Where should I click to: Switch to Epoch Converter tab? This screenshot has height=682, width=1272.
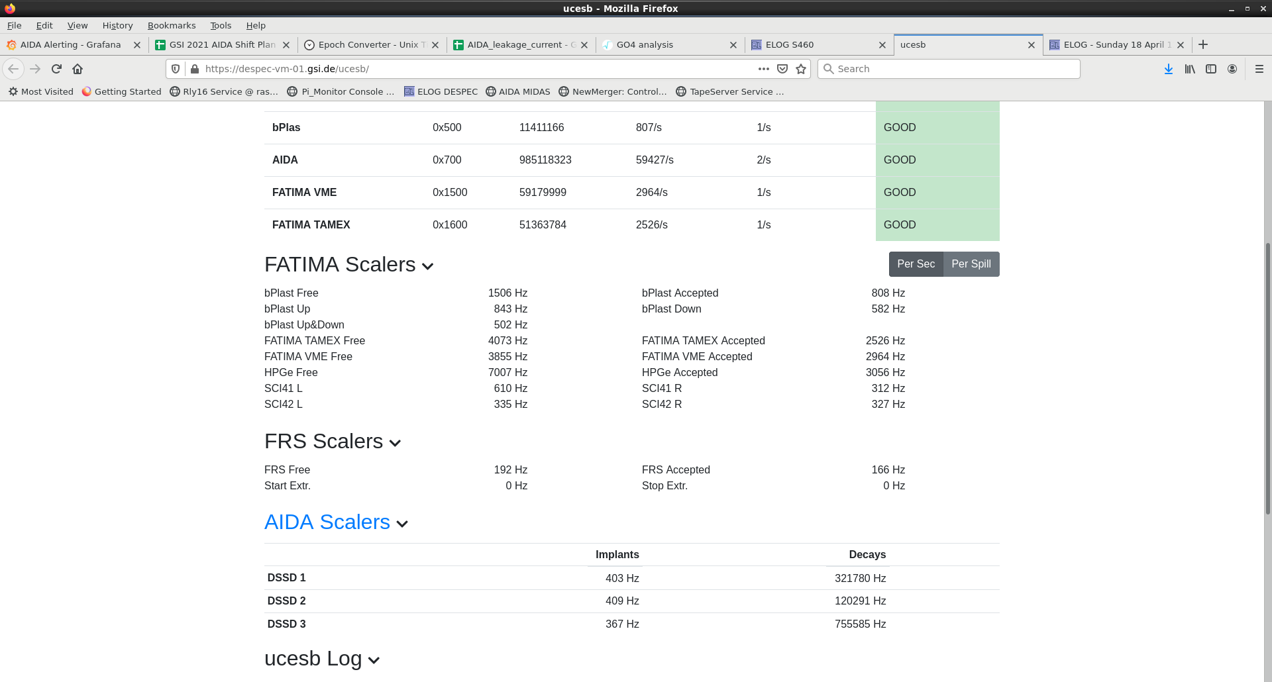371,45
